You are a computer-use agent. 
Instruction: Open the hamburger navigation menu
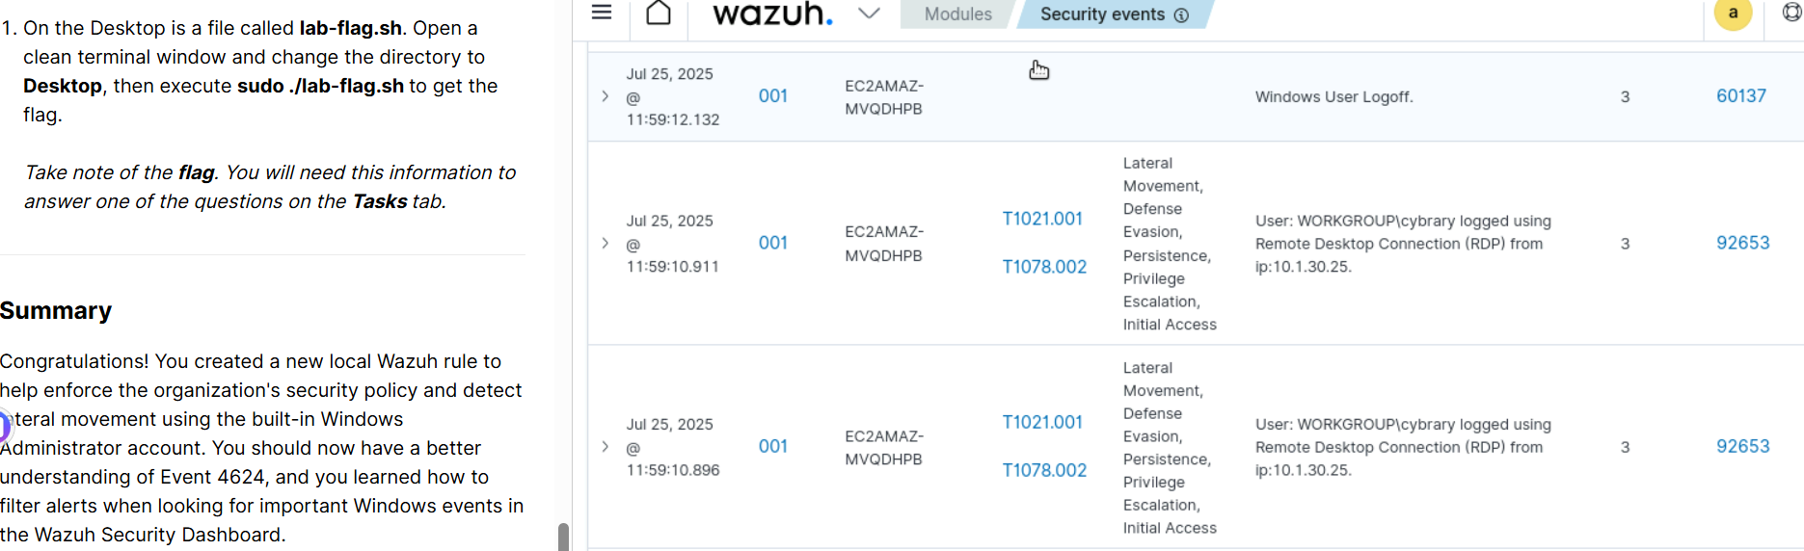pos(602,13)
